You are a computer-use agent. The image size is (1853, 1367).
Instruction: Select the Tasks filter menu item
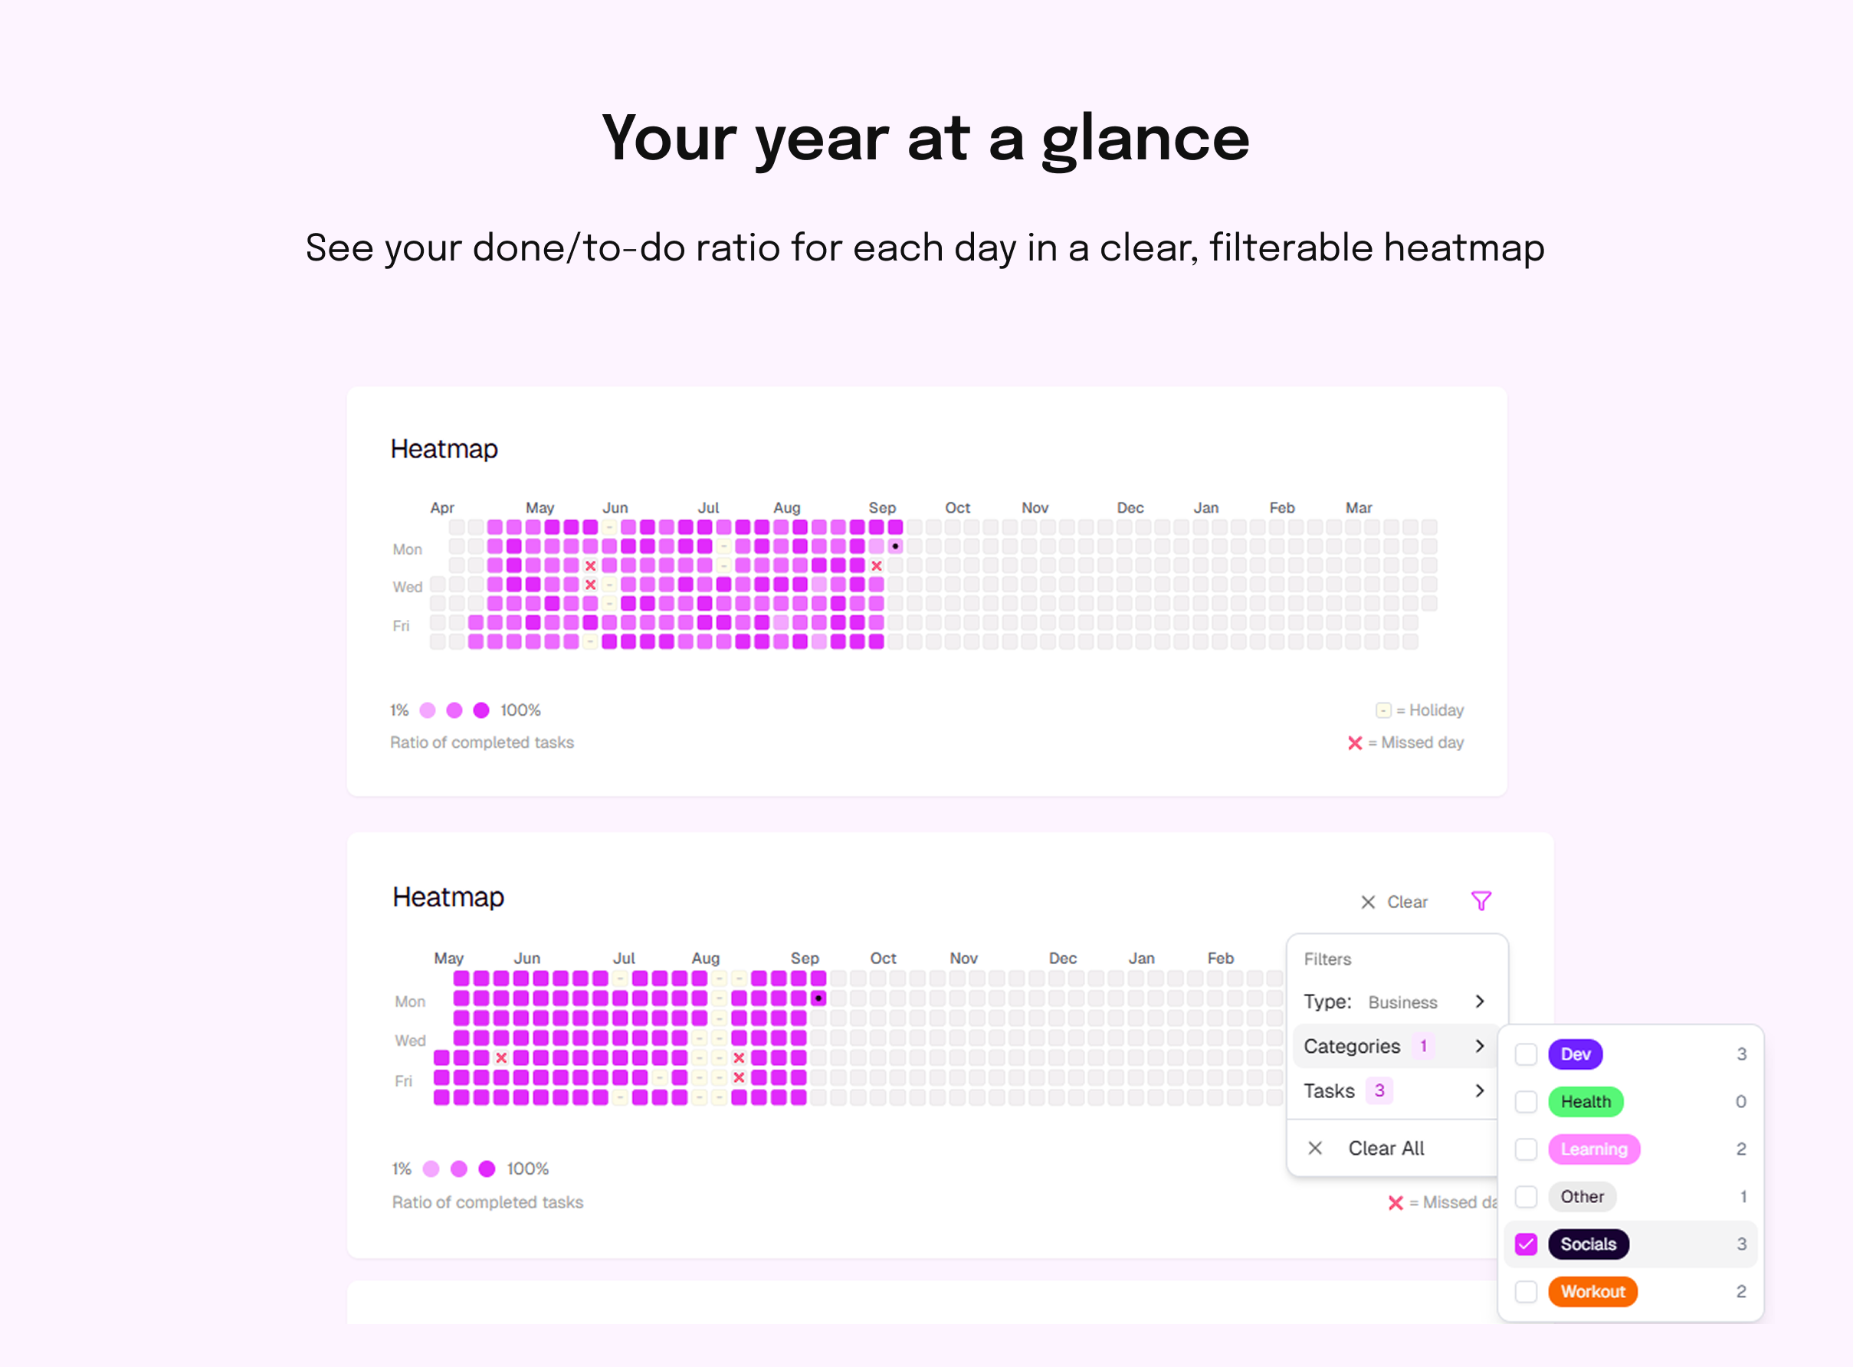click(x=1330, y=1090)
